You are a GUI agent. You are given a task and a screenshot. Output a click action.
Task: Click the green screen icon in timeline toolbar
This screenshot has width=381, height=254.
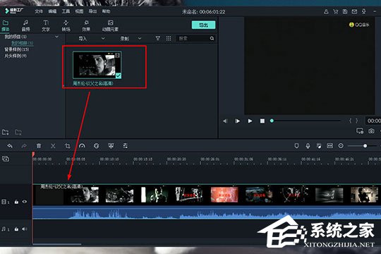pos(111,146)
